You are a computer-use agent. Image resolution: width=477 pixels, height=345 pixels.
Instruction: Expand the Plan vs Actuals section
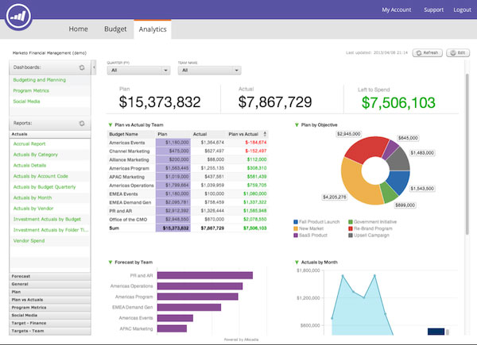coord(50,300)
